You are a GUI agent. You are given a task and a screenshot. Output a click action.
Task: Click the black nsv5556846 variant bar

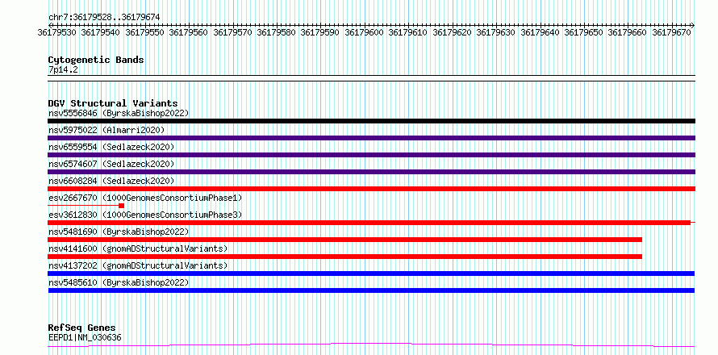coord(371,121)
